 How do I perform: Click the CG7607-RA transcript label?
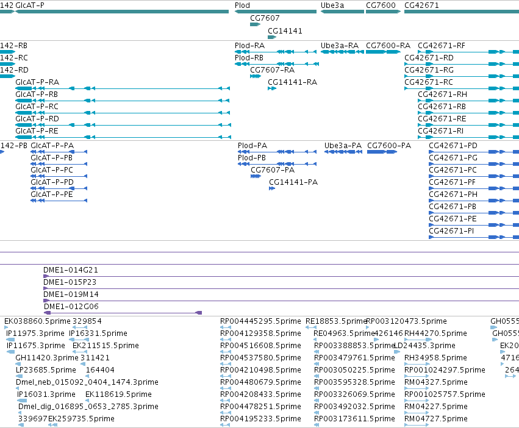tap(273, 70)
